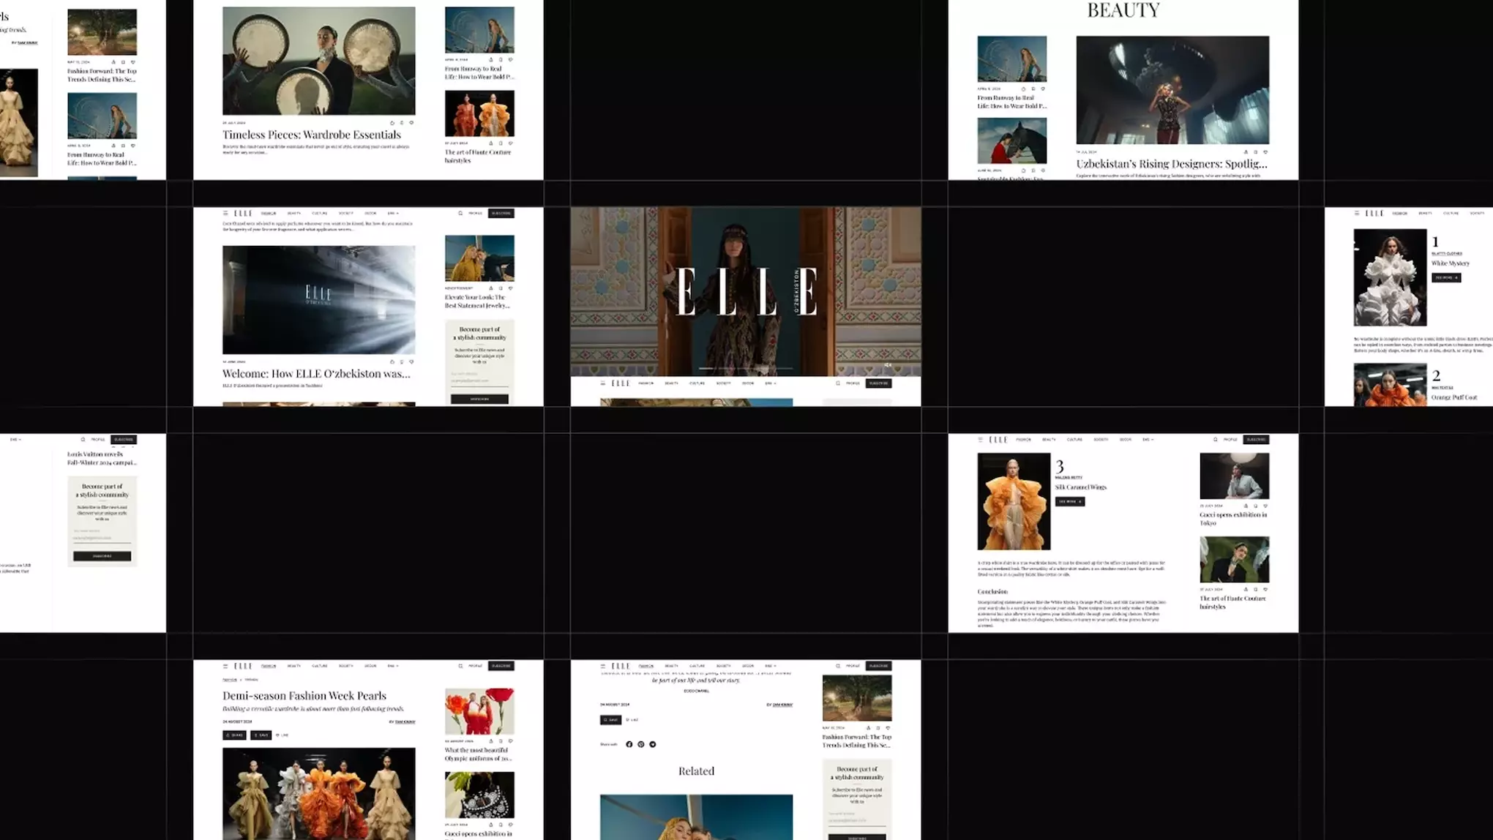Image resolution: width=1493 pixels, height=840 pixels.
Task: Expand the language selector on the article page
Action: coord(769,666)
